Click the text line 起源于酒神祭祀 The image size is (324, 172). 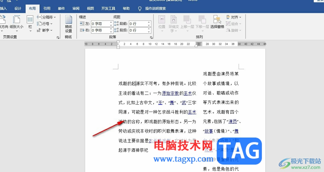click(133, 150)
